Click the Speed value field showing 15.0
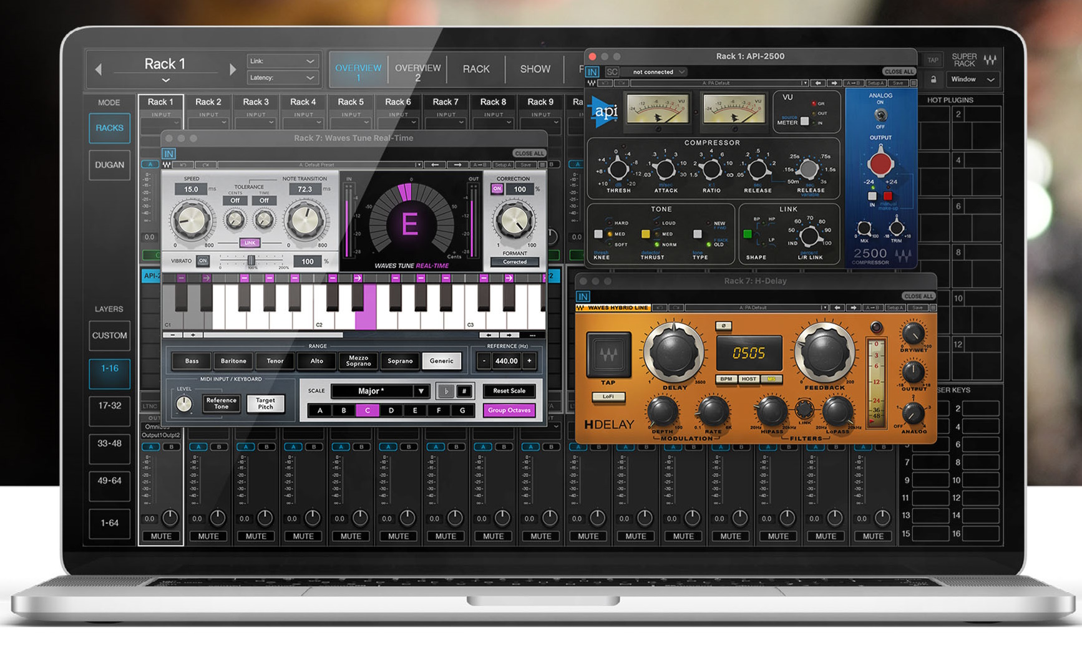Viewport: 1082px width, 656px height. pyautogui.click(x=190, y=189)
